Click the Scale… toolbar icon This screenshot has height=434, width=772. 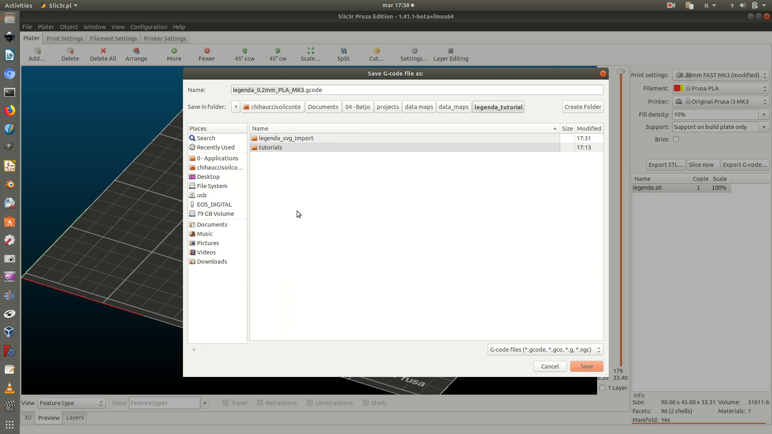[311, 51]
